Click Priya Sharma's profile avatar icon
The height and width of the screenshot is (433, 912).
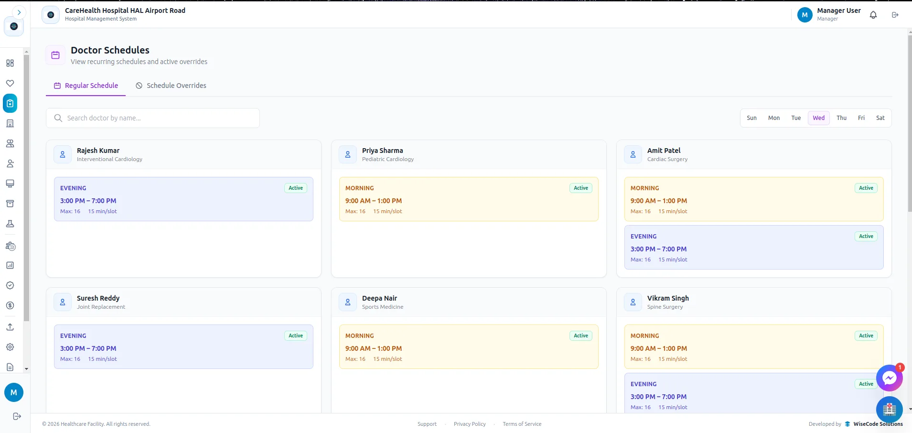tap(348, 154)
